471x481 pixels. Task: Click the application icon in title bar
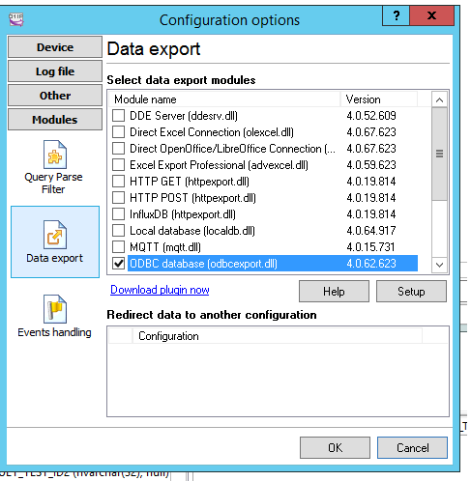pos(16,19)
